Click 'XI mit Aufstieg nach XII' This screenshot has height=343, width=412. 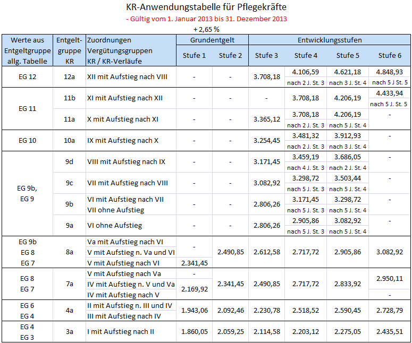125,98
